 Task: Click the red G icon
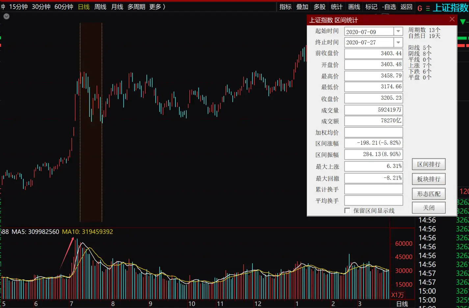coord(420,9)
